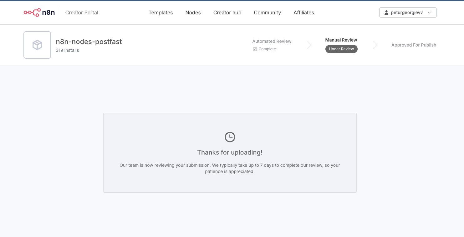Screen dimensions: 464x237
Task: Click the 319 installs count
Action: [67, 50]
